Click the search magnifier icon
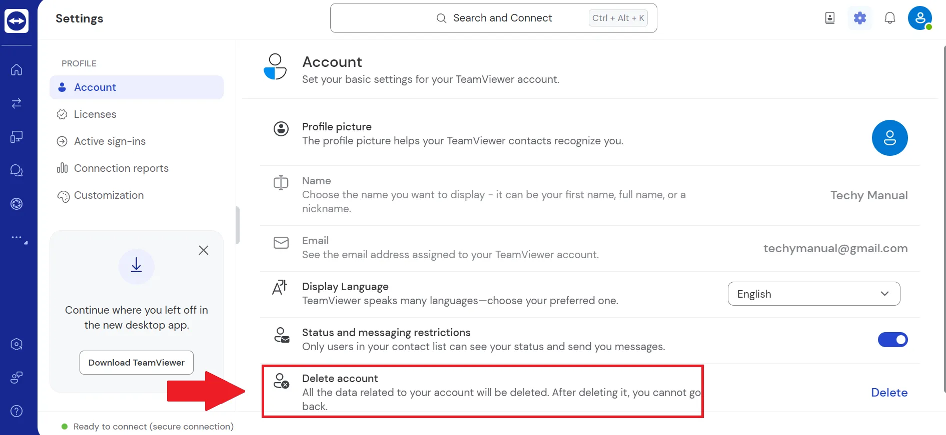The image size is (946, 435). coord(441,18)
